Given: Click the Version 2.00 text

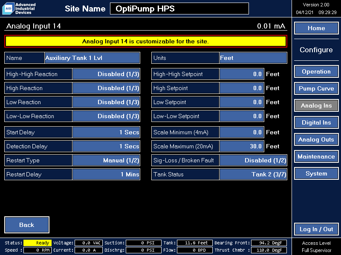Looking at the screenshot, I should pos(316,5).
